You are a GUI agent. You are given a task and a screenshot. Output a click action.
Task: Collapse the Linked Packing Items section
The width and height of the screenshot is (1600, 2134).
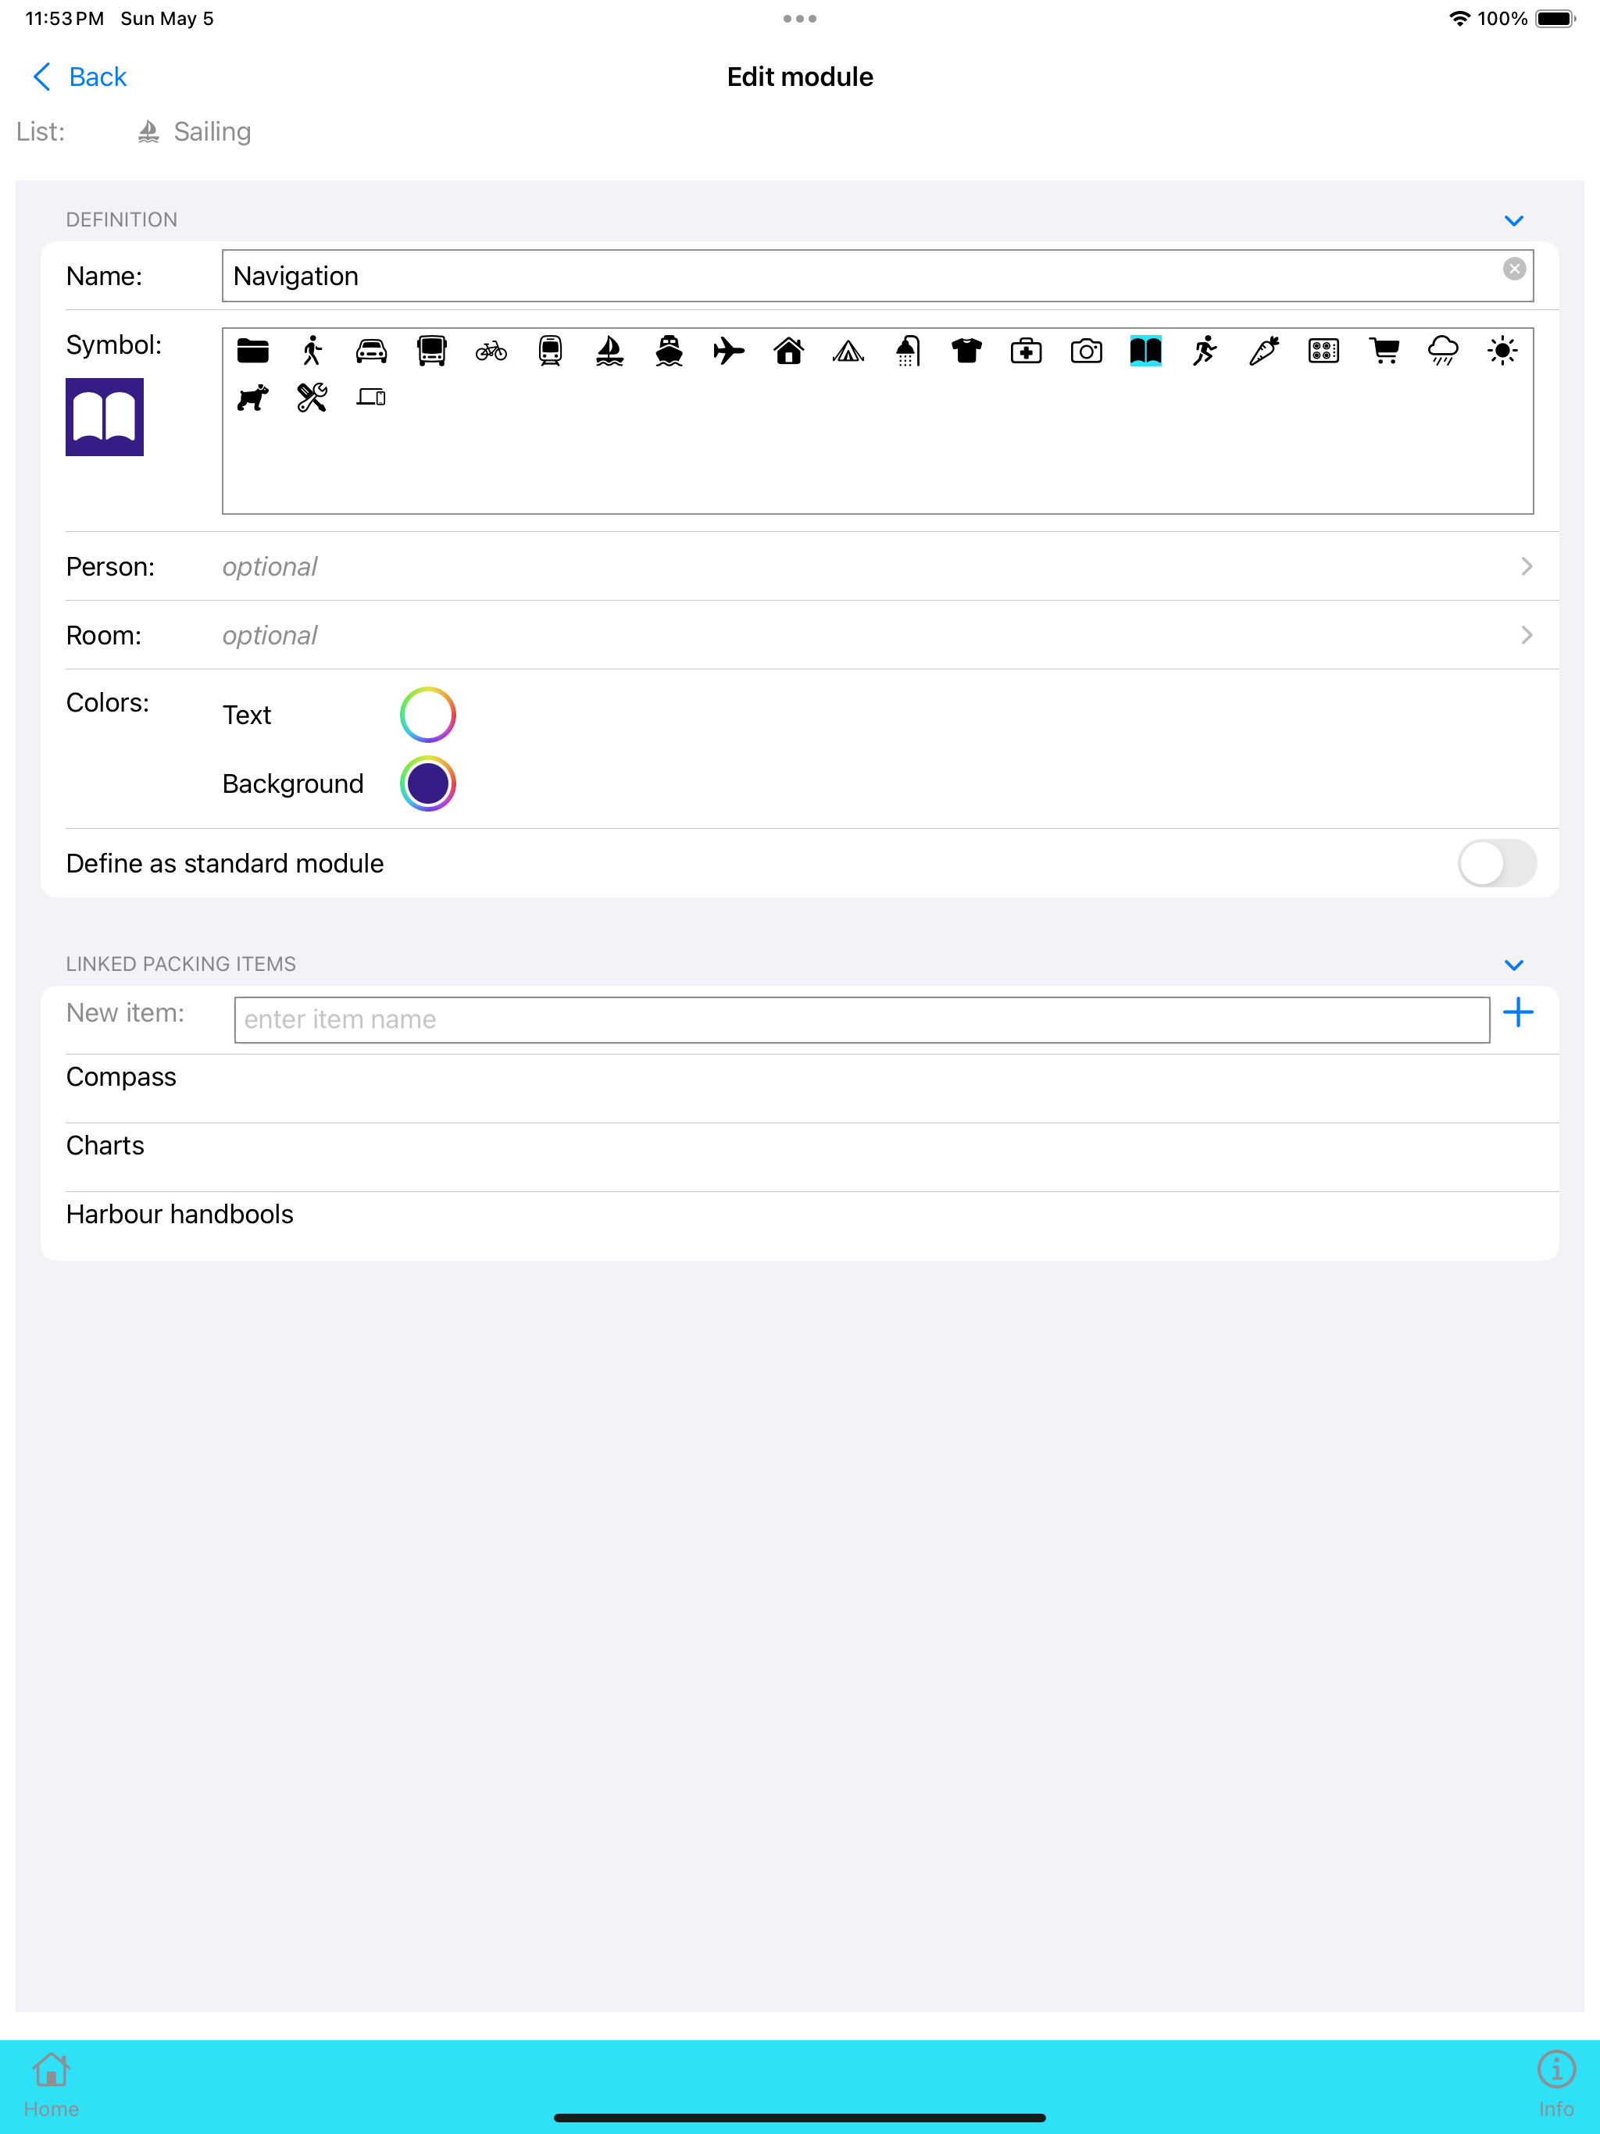point(1514,965)
